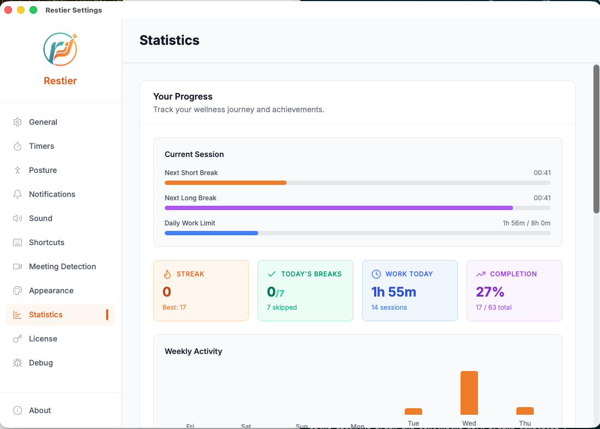Click the trend arrow icon on Completion card
The image size is (600, 429).
[480, 274]
